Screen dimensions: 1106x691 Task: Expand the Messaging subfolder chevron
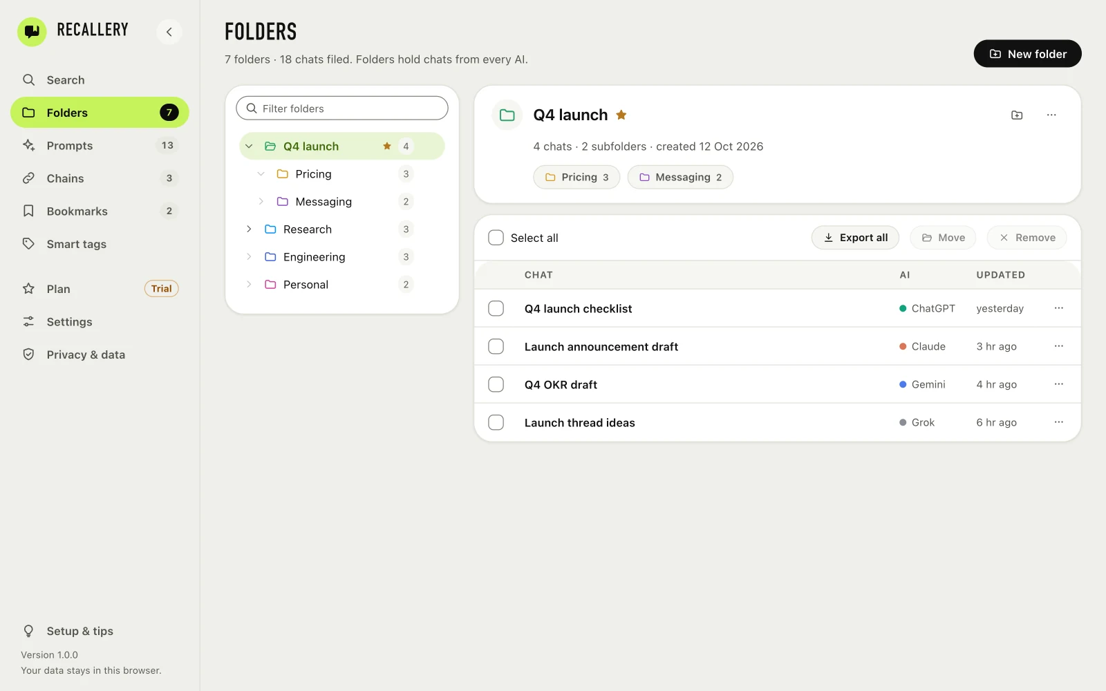(261, 201)
